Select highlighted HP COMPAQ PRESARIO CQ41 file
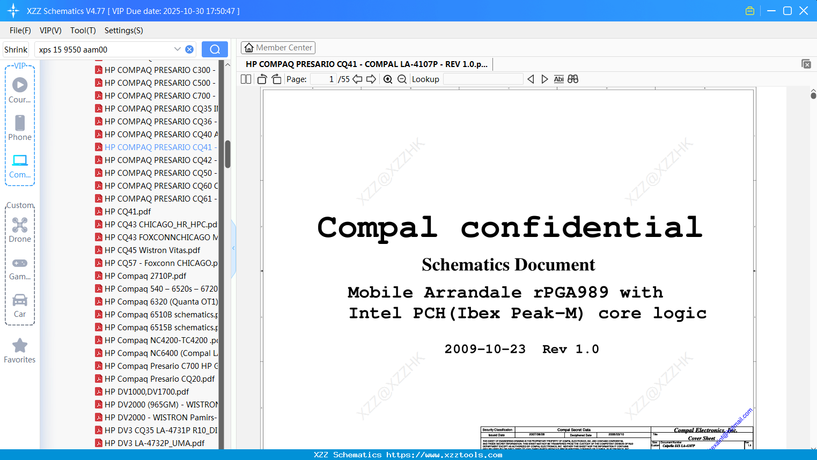Image resolution: width=817 pixels, height=460 pixels. [x=156, y=147]
